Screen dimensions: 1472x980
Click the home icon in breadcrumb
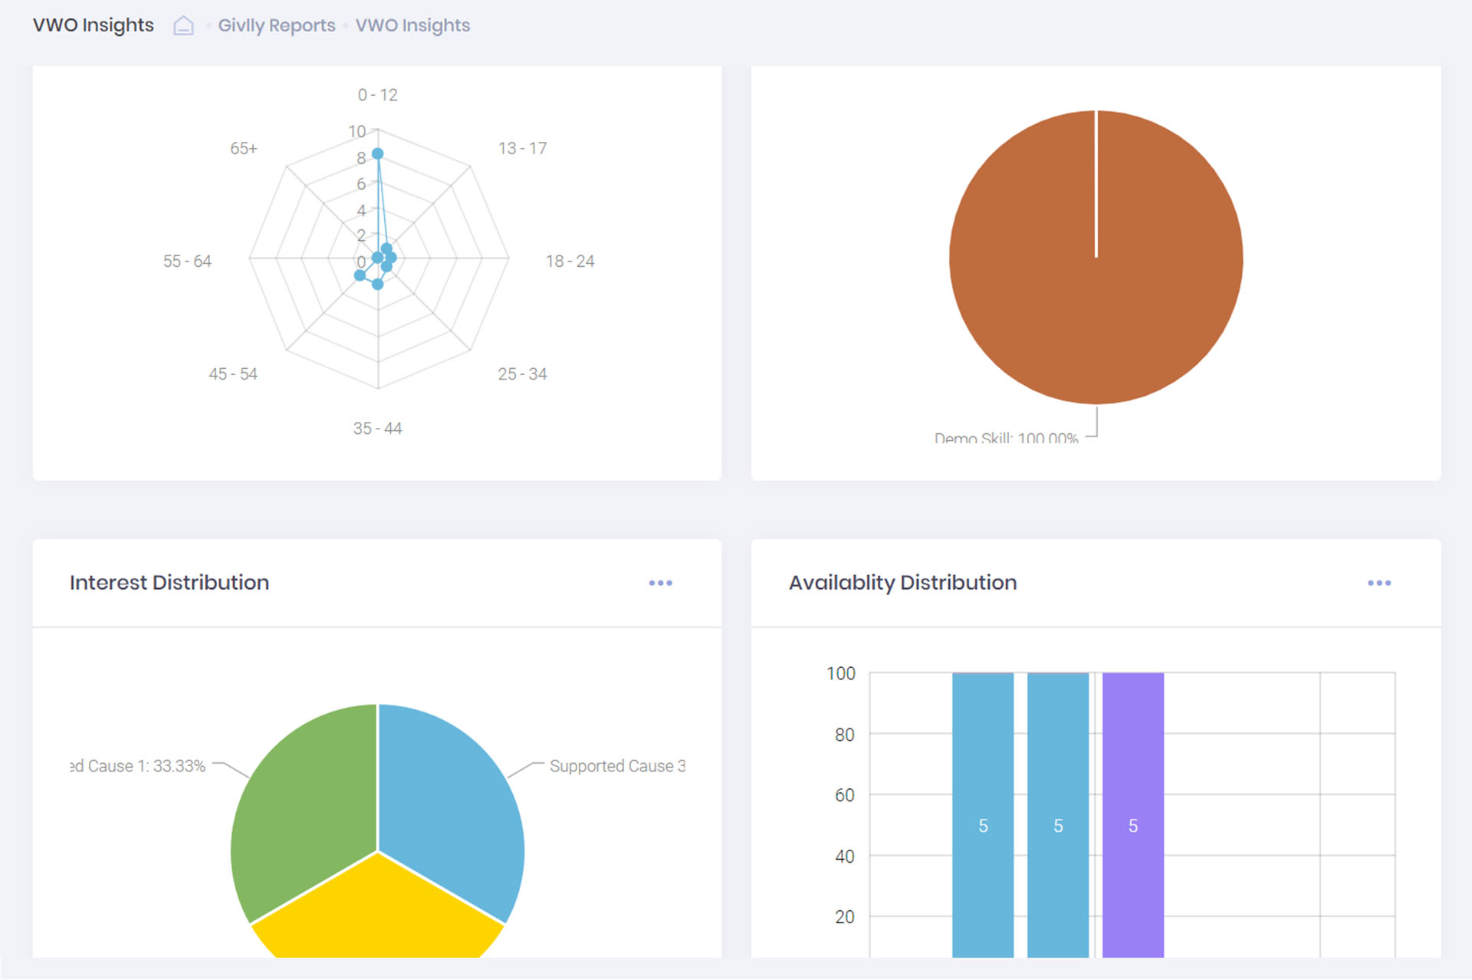[183, 26]
